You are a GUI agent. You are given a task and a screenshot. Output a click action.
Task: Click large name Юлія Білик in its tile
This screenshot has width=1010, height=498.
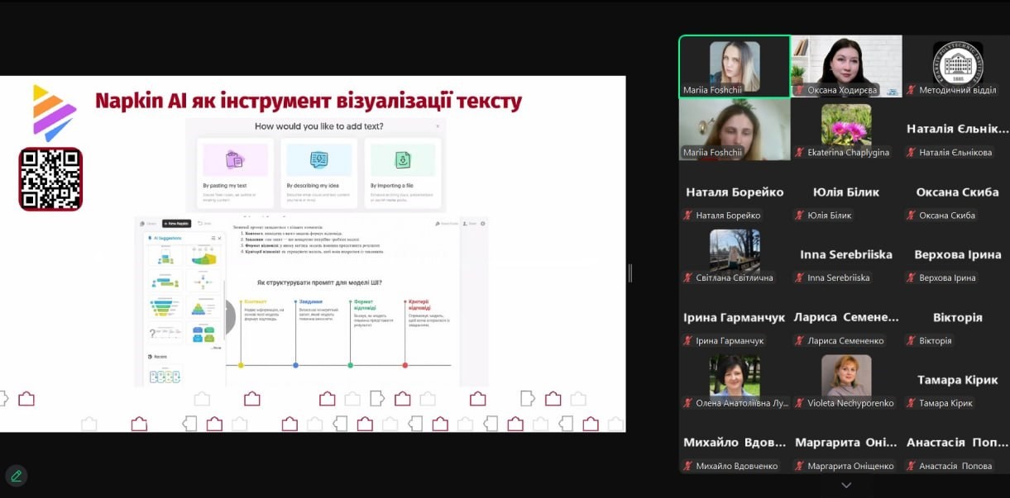[846, 192]
